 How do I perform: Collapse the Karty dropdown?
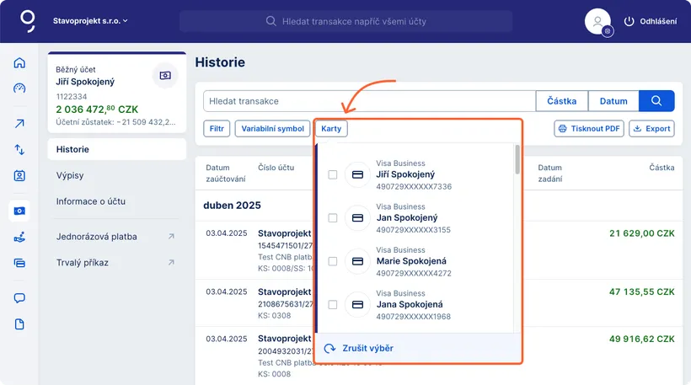[331, 129]
